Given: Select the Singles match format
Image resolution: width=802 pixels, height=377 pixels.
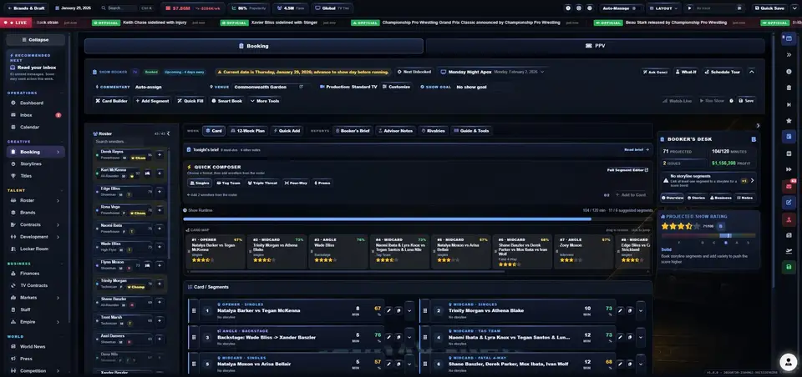Looking at the screenshot, I should 200,183.
